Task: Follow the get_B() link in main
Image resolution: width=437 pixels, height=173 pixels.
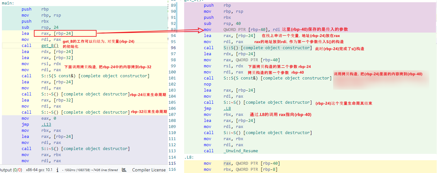Action: (50, 46)
